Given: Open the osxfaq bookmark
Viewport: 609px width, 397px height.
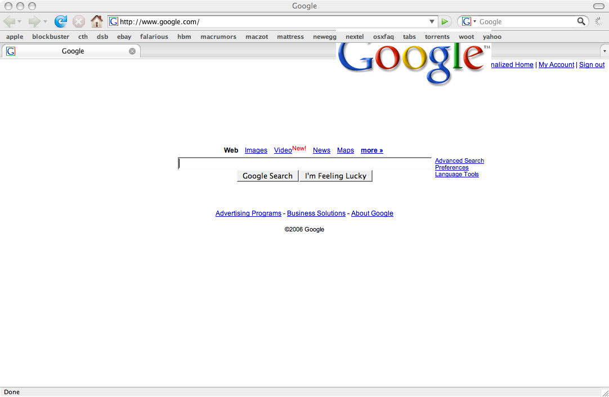Looking at the screenshot, I should pos(383,37).
